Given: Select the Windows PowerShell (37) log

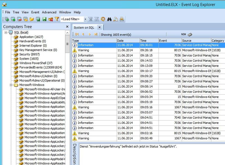Looking at the screenshot, I should click(36, 63).
